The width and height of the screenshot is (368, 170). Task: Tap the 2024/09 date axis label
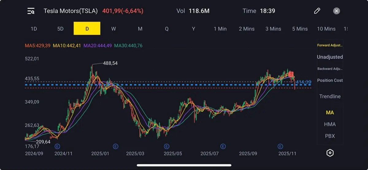pyautogui.click(x=34, y=153)
